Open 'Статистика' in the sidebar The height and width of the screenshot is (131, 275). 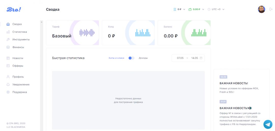point(20,32)
